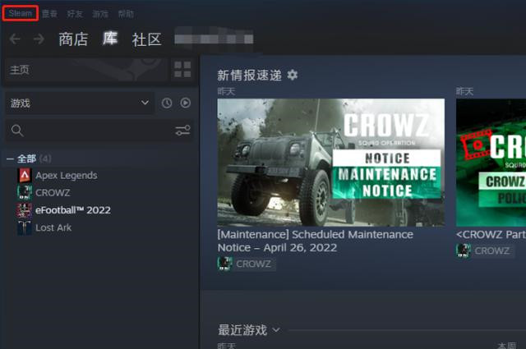Select the 主页 library home button
The image size is (526, 349).
pos(85,70)
